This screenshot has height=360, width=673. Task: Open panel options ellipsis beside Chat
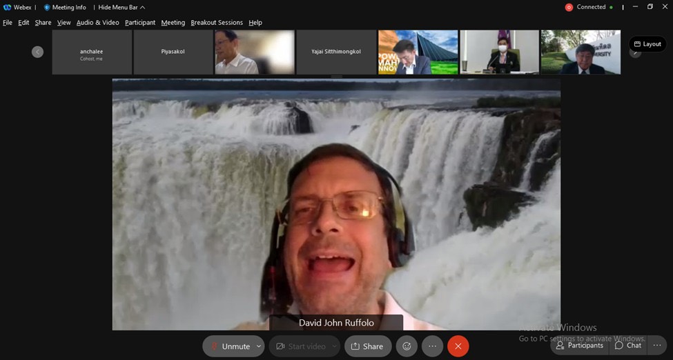[656, 346]
